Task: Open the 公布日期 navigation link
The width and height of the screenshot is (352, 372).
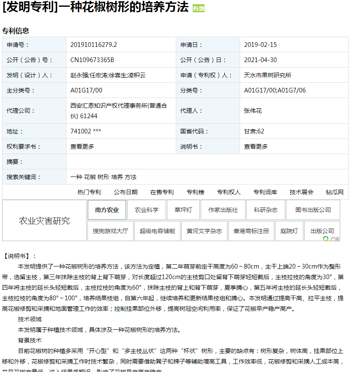Action: pyautogui.click(x=126, y=192)
